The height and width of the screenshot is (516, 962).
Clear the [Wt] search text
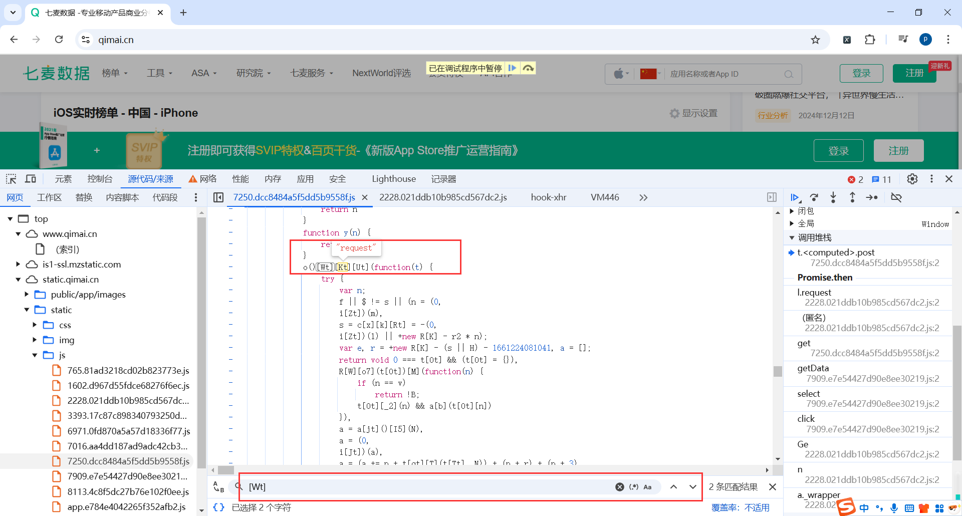620,487
